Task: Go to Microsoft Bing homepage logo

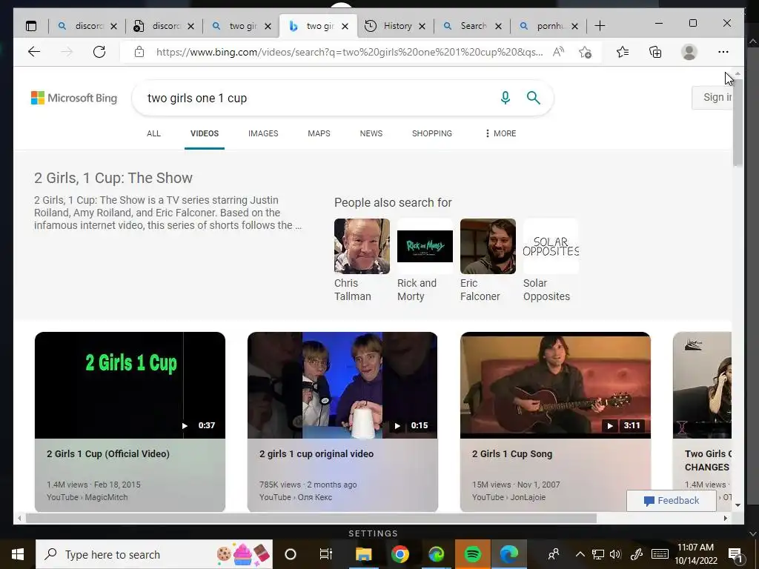Action: (74, 98)
